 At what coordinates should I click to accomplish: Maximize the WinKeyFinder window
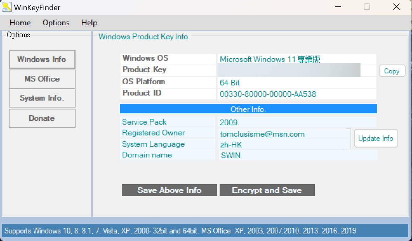coord(367,7)
